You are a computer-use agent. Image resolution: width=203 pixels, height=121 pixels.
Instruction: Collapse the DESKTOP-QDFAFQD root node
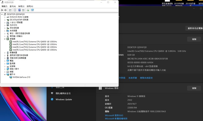(x=2, y=14)
